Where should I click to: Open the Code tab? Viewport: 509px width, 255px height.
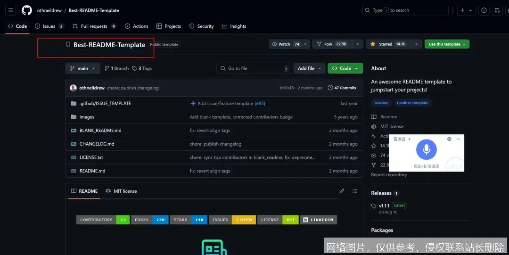coord(17,26)
